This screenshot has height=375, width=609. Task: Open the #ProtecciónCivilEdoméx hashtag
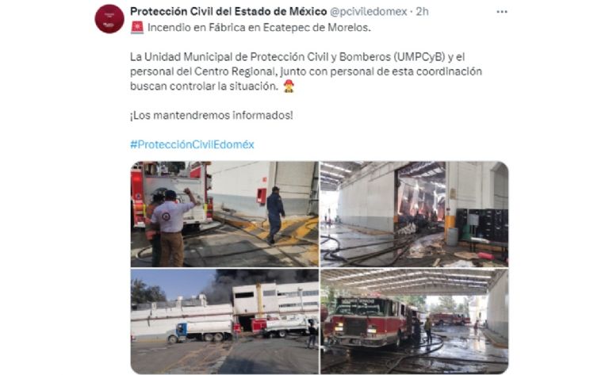click(192, 145)
